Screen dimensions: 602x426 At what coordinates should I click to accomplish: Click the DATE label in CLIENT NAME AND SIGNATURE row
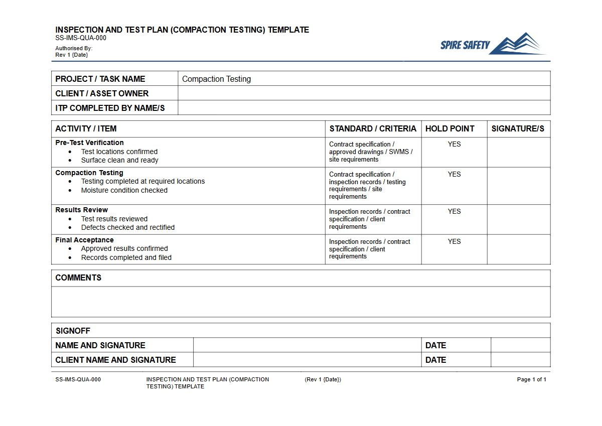pyautogui.click(x=435, y=360)
